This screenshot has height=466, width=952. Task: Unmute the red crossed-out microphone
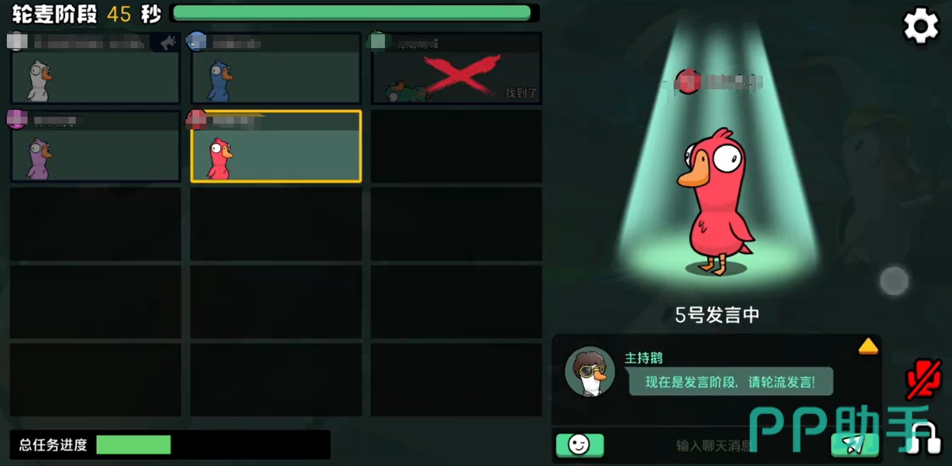tap(923, 379)
